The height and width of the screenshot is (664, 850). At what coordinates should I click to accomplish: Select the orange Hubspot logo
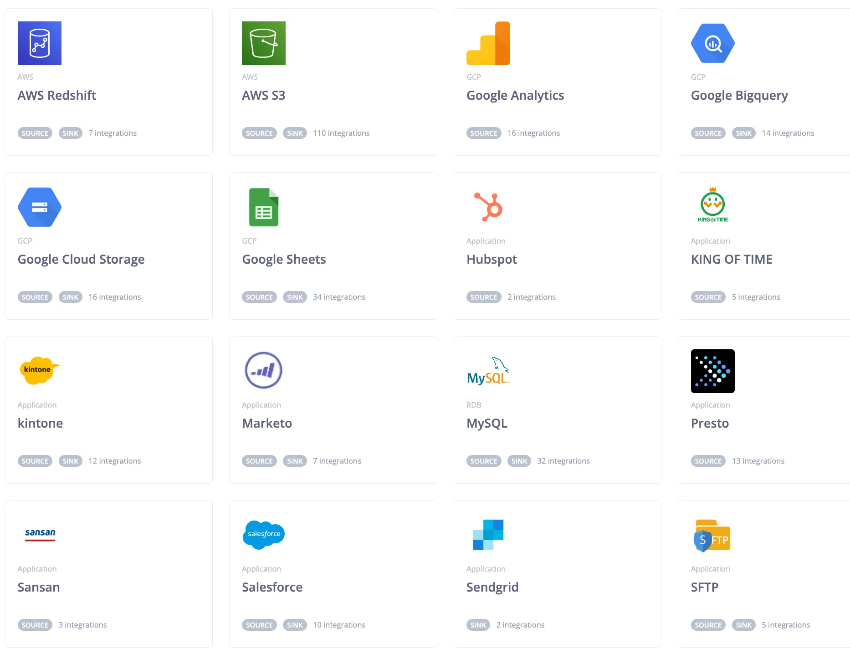tap(488, 207)
